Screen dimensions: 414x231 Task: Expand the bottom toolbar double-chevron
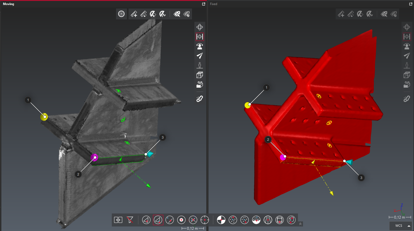300,224
